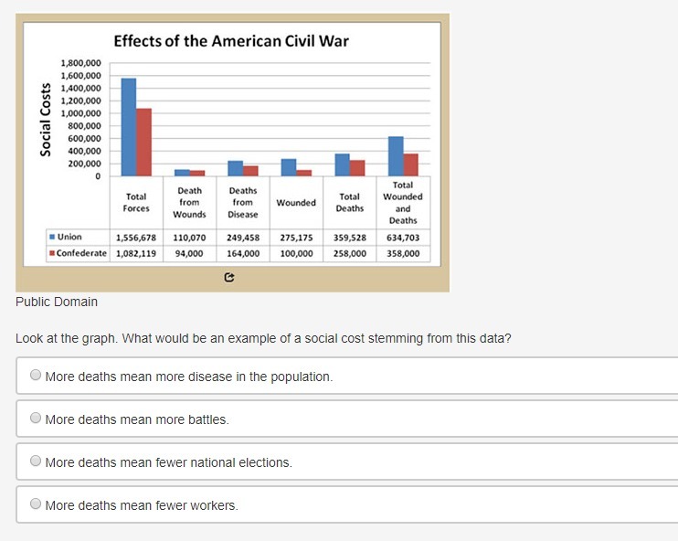Click the 'Wounded' column header in table

(296, 202)
